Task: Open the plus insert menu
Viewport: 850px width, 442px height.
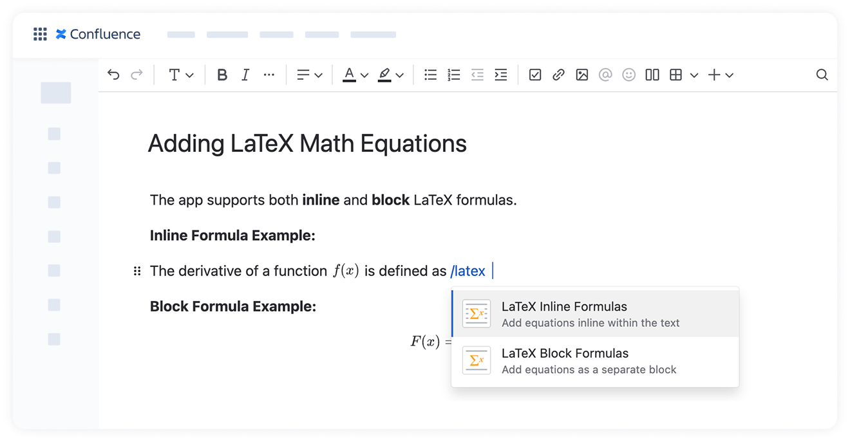Action: point(714,75)
